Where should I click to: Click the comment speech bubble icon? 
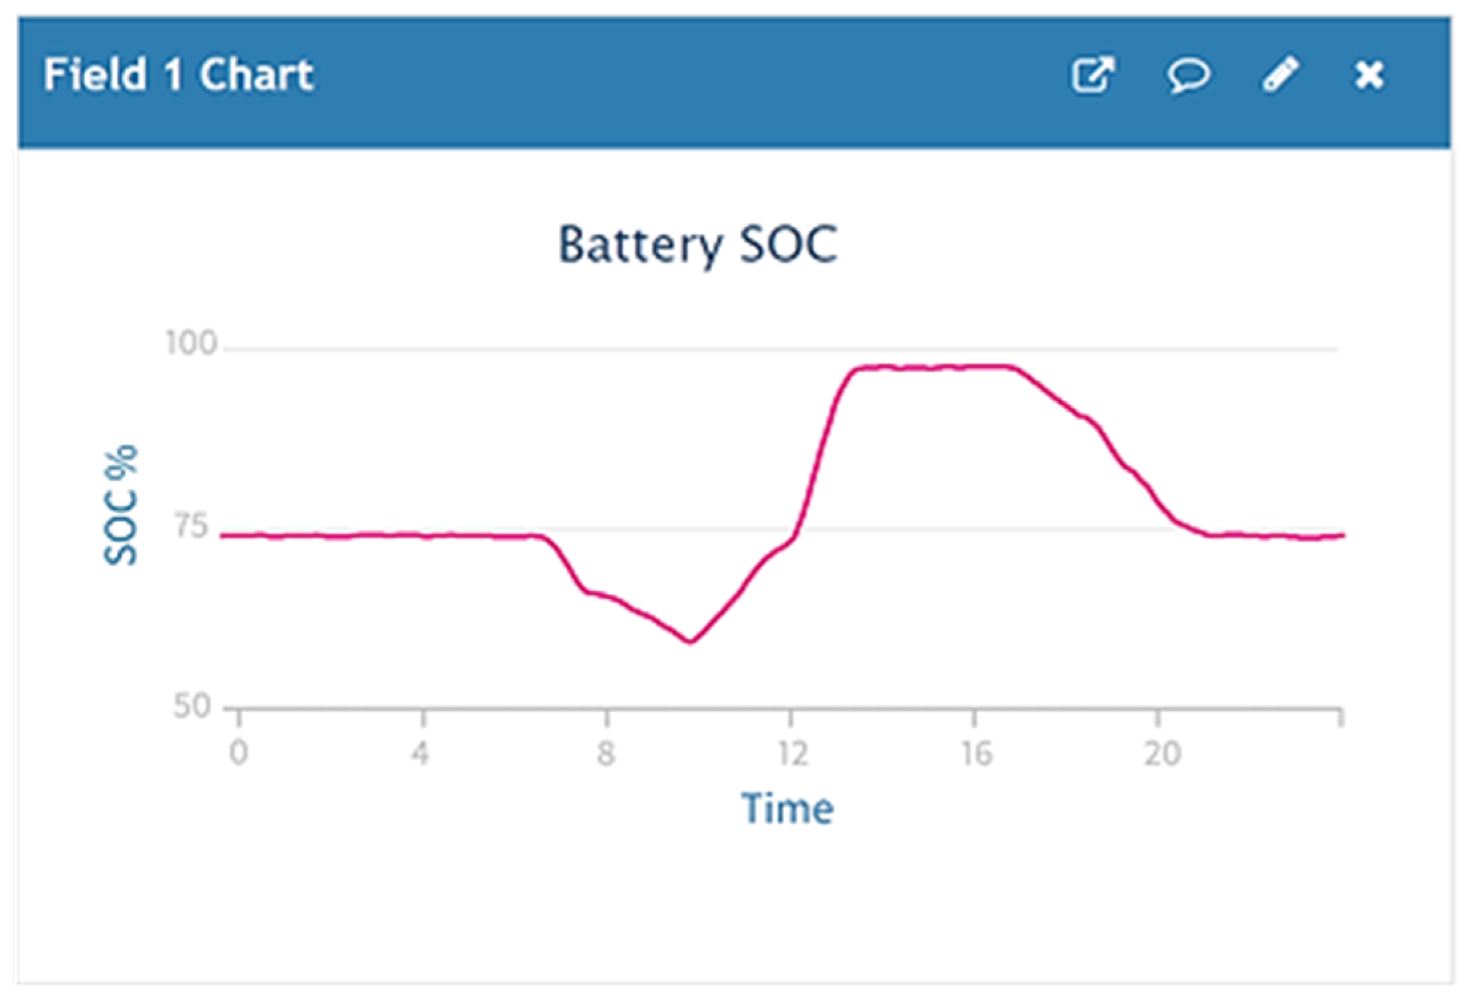point(1188,74)
